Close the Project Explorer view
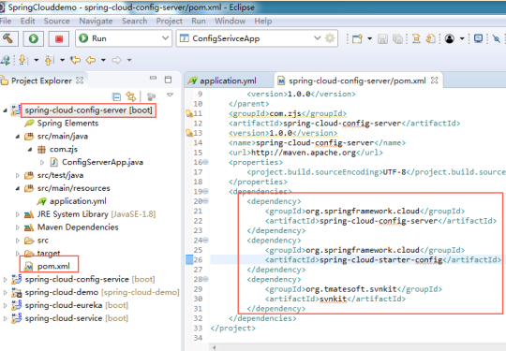506x351 pixels. point(80,80)
